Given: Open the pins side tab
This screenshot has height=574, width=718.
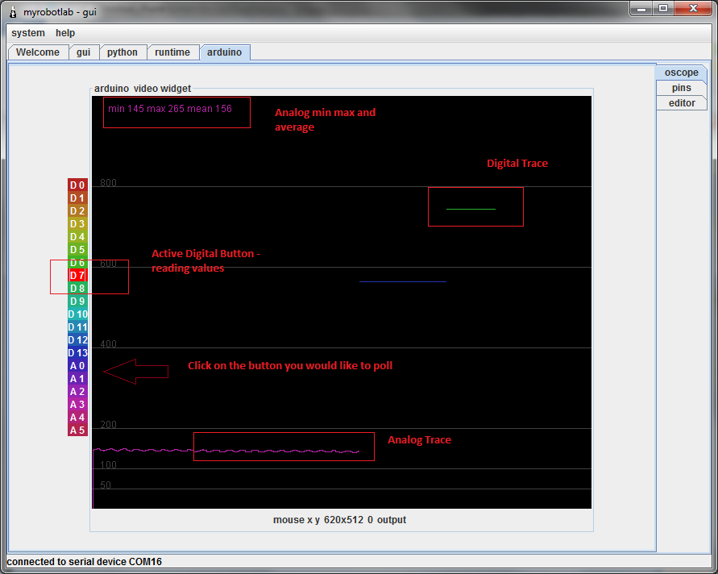Looking at the screenshot, I should pyautogui.click(x=682, y=88).
